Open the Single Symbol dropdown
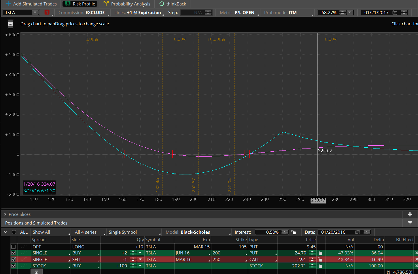Screen dimensions: 418x274 [134, 232]
